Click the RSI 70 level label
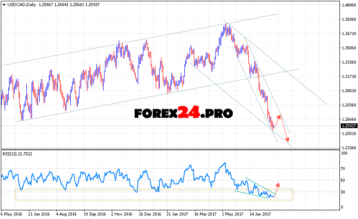 pyautogui.click(x=344, y=169)
